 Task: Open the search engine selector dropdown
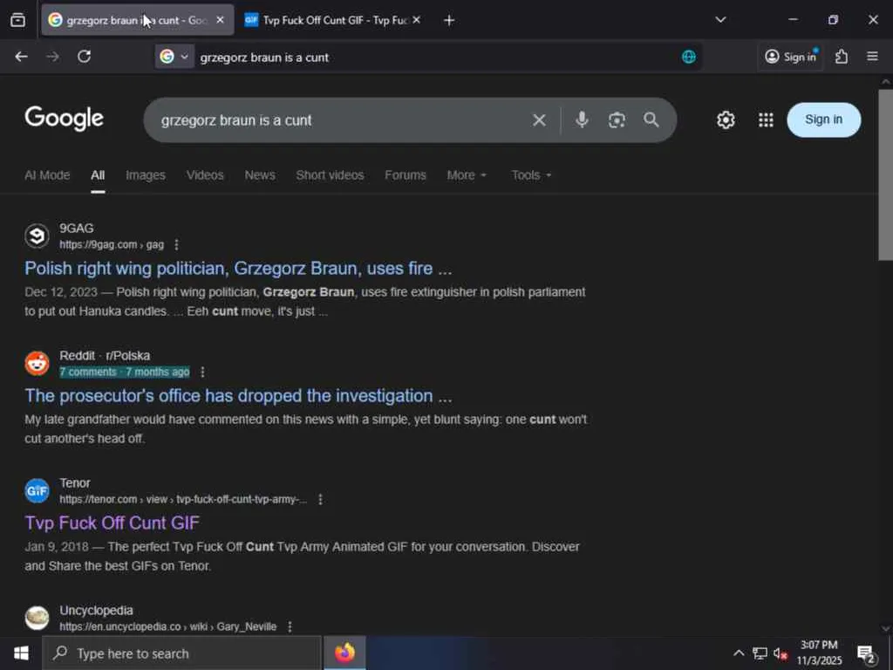pos(174,57)
